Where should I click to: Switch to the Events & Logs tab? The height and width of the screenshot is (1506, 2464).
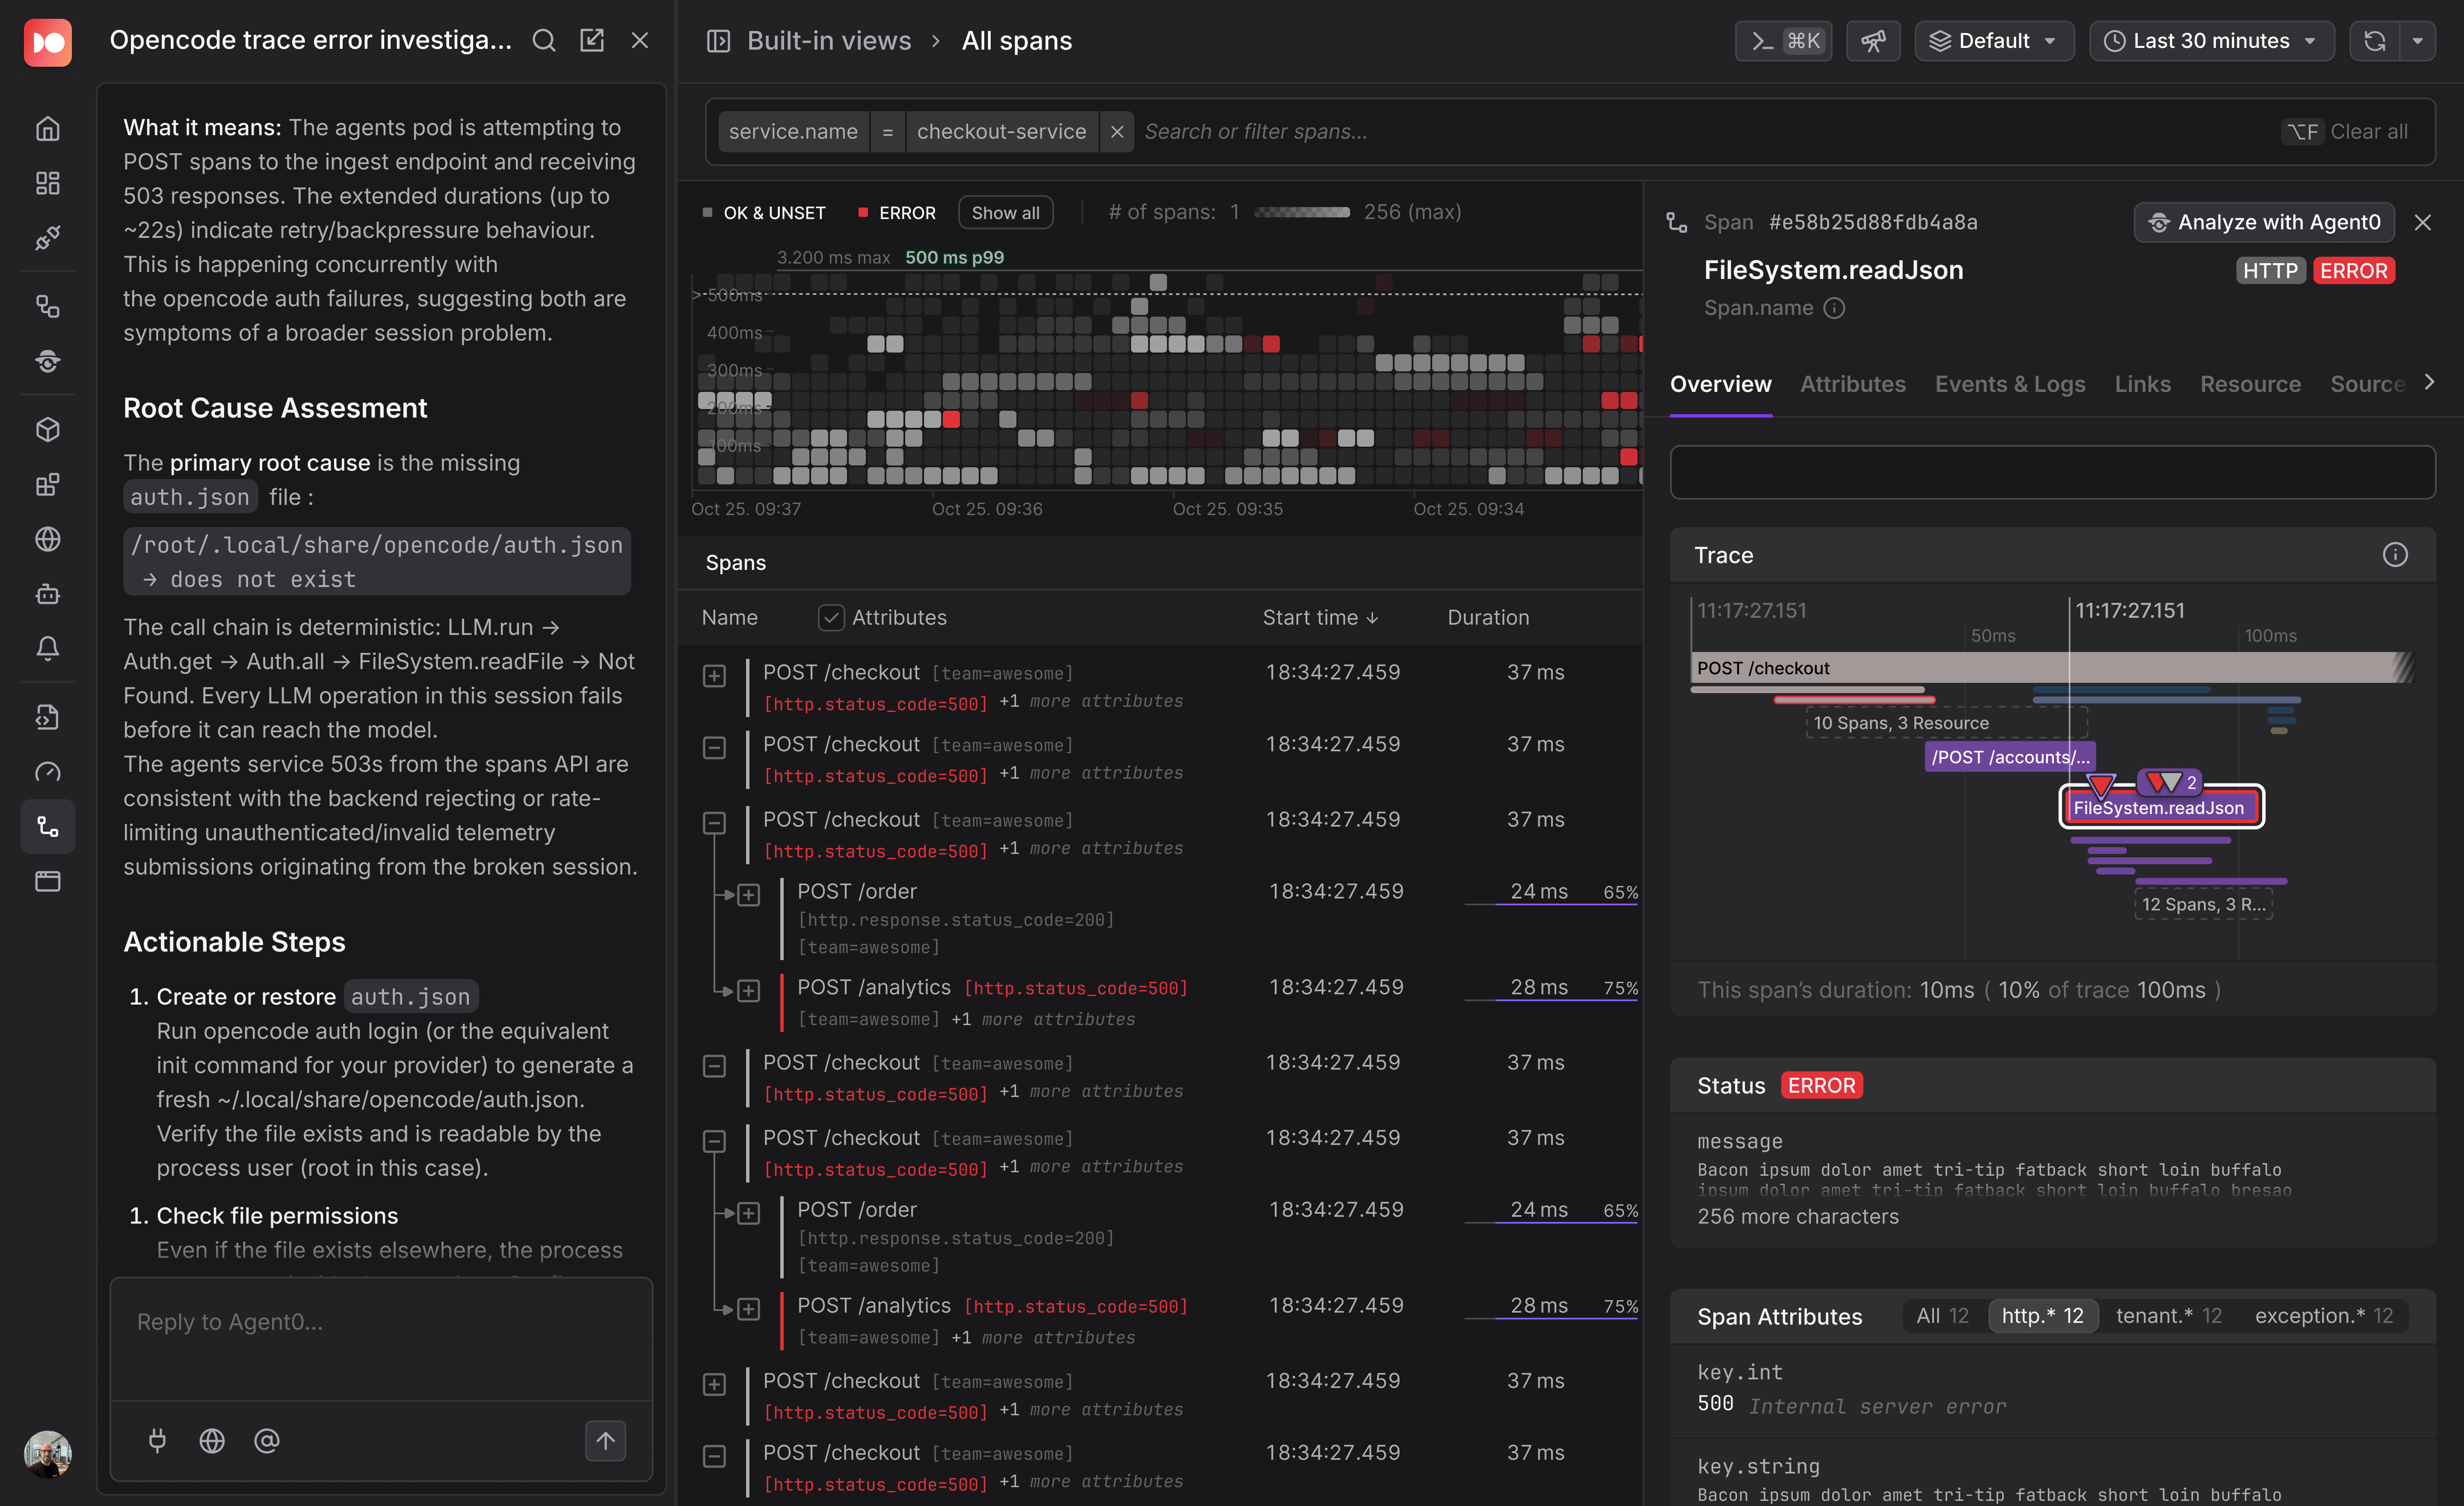2010,384
